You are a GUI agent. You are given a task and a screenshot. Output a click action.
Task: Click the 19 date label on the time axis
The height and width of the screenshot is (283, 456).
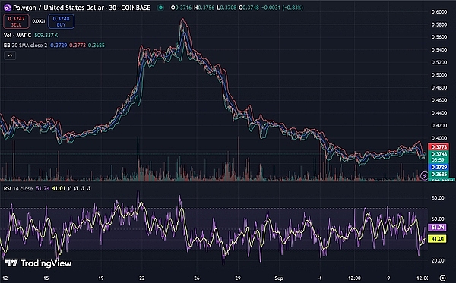tap(100, 278)
